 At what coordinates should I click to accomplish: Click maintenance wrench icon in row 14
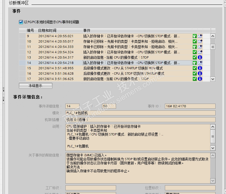pyautogui.click(x=194, y=63)
